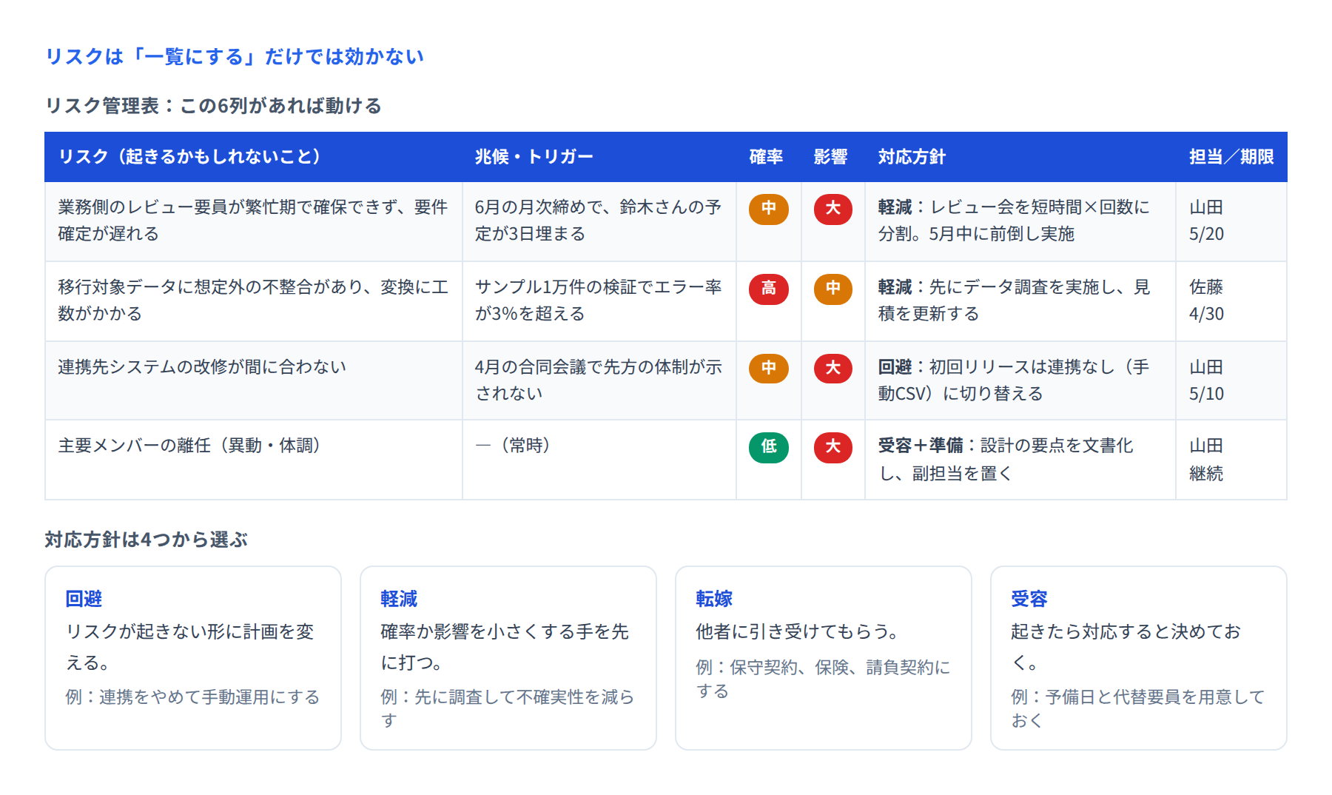Click the 中 probability badge in the 連携先システム row
This screenshot has width=1332, height=795.
(x=769, y=369)
